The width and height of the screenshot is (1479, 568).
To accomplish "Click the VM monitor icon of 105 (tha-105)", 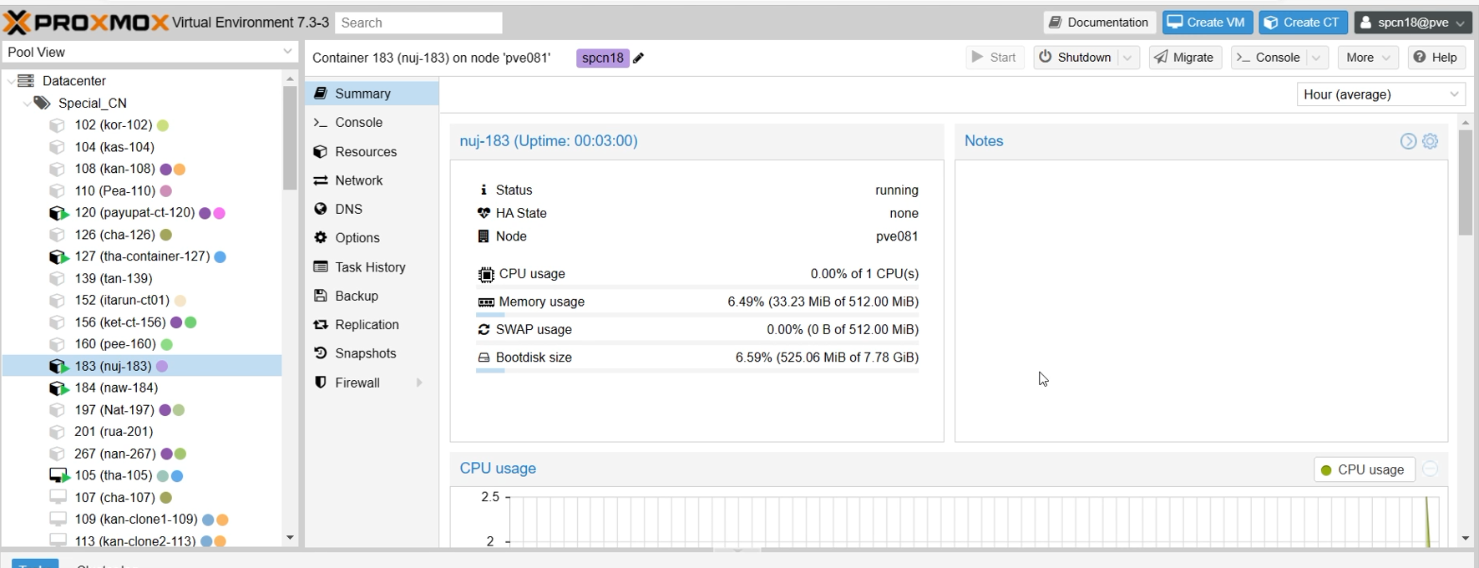I will click(59, 475).
